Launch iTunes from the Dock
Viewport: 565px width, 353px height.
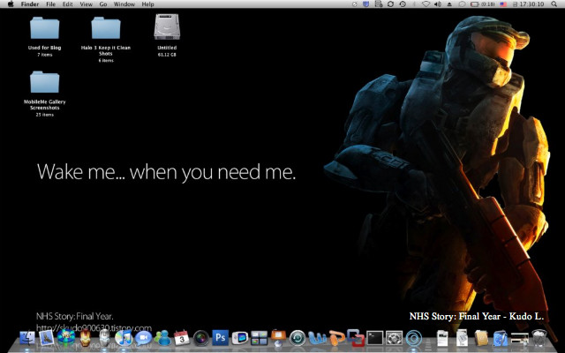pos(124,338)
